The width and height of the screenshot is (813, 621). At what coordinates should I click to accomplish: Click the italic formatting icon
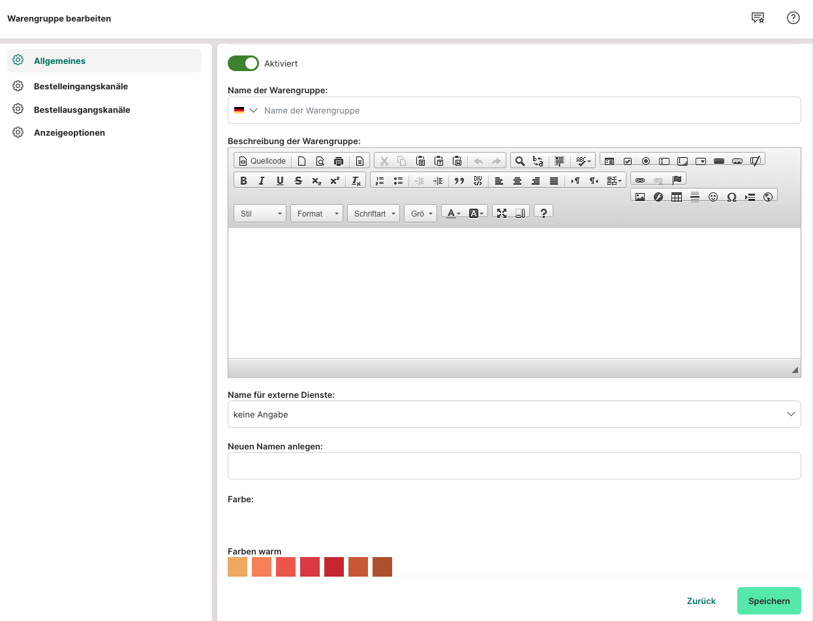(262, 181)
